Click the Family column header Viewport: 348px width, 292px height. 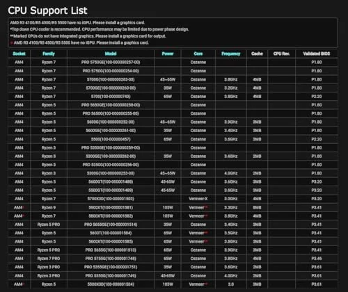[x=49, y=54]
